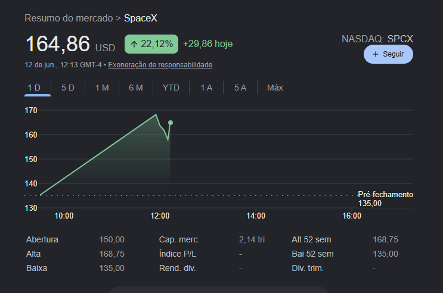Screen dimensions: 443x293
Task: Click the Pré-fechamento 135,00 label
Action: click(385, 199)
